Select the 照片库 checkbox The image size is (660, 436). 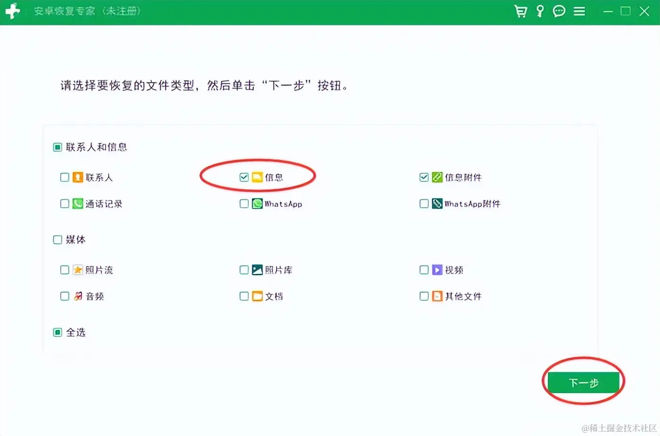[244, 270]
